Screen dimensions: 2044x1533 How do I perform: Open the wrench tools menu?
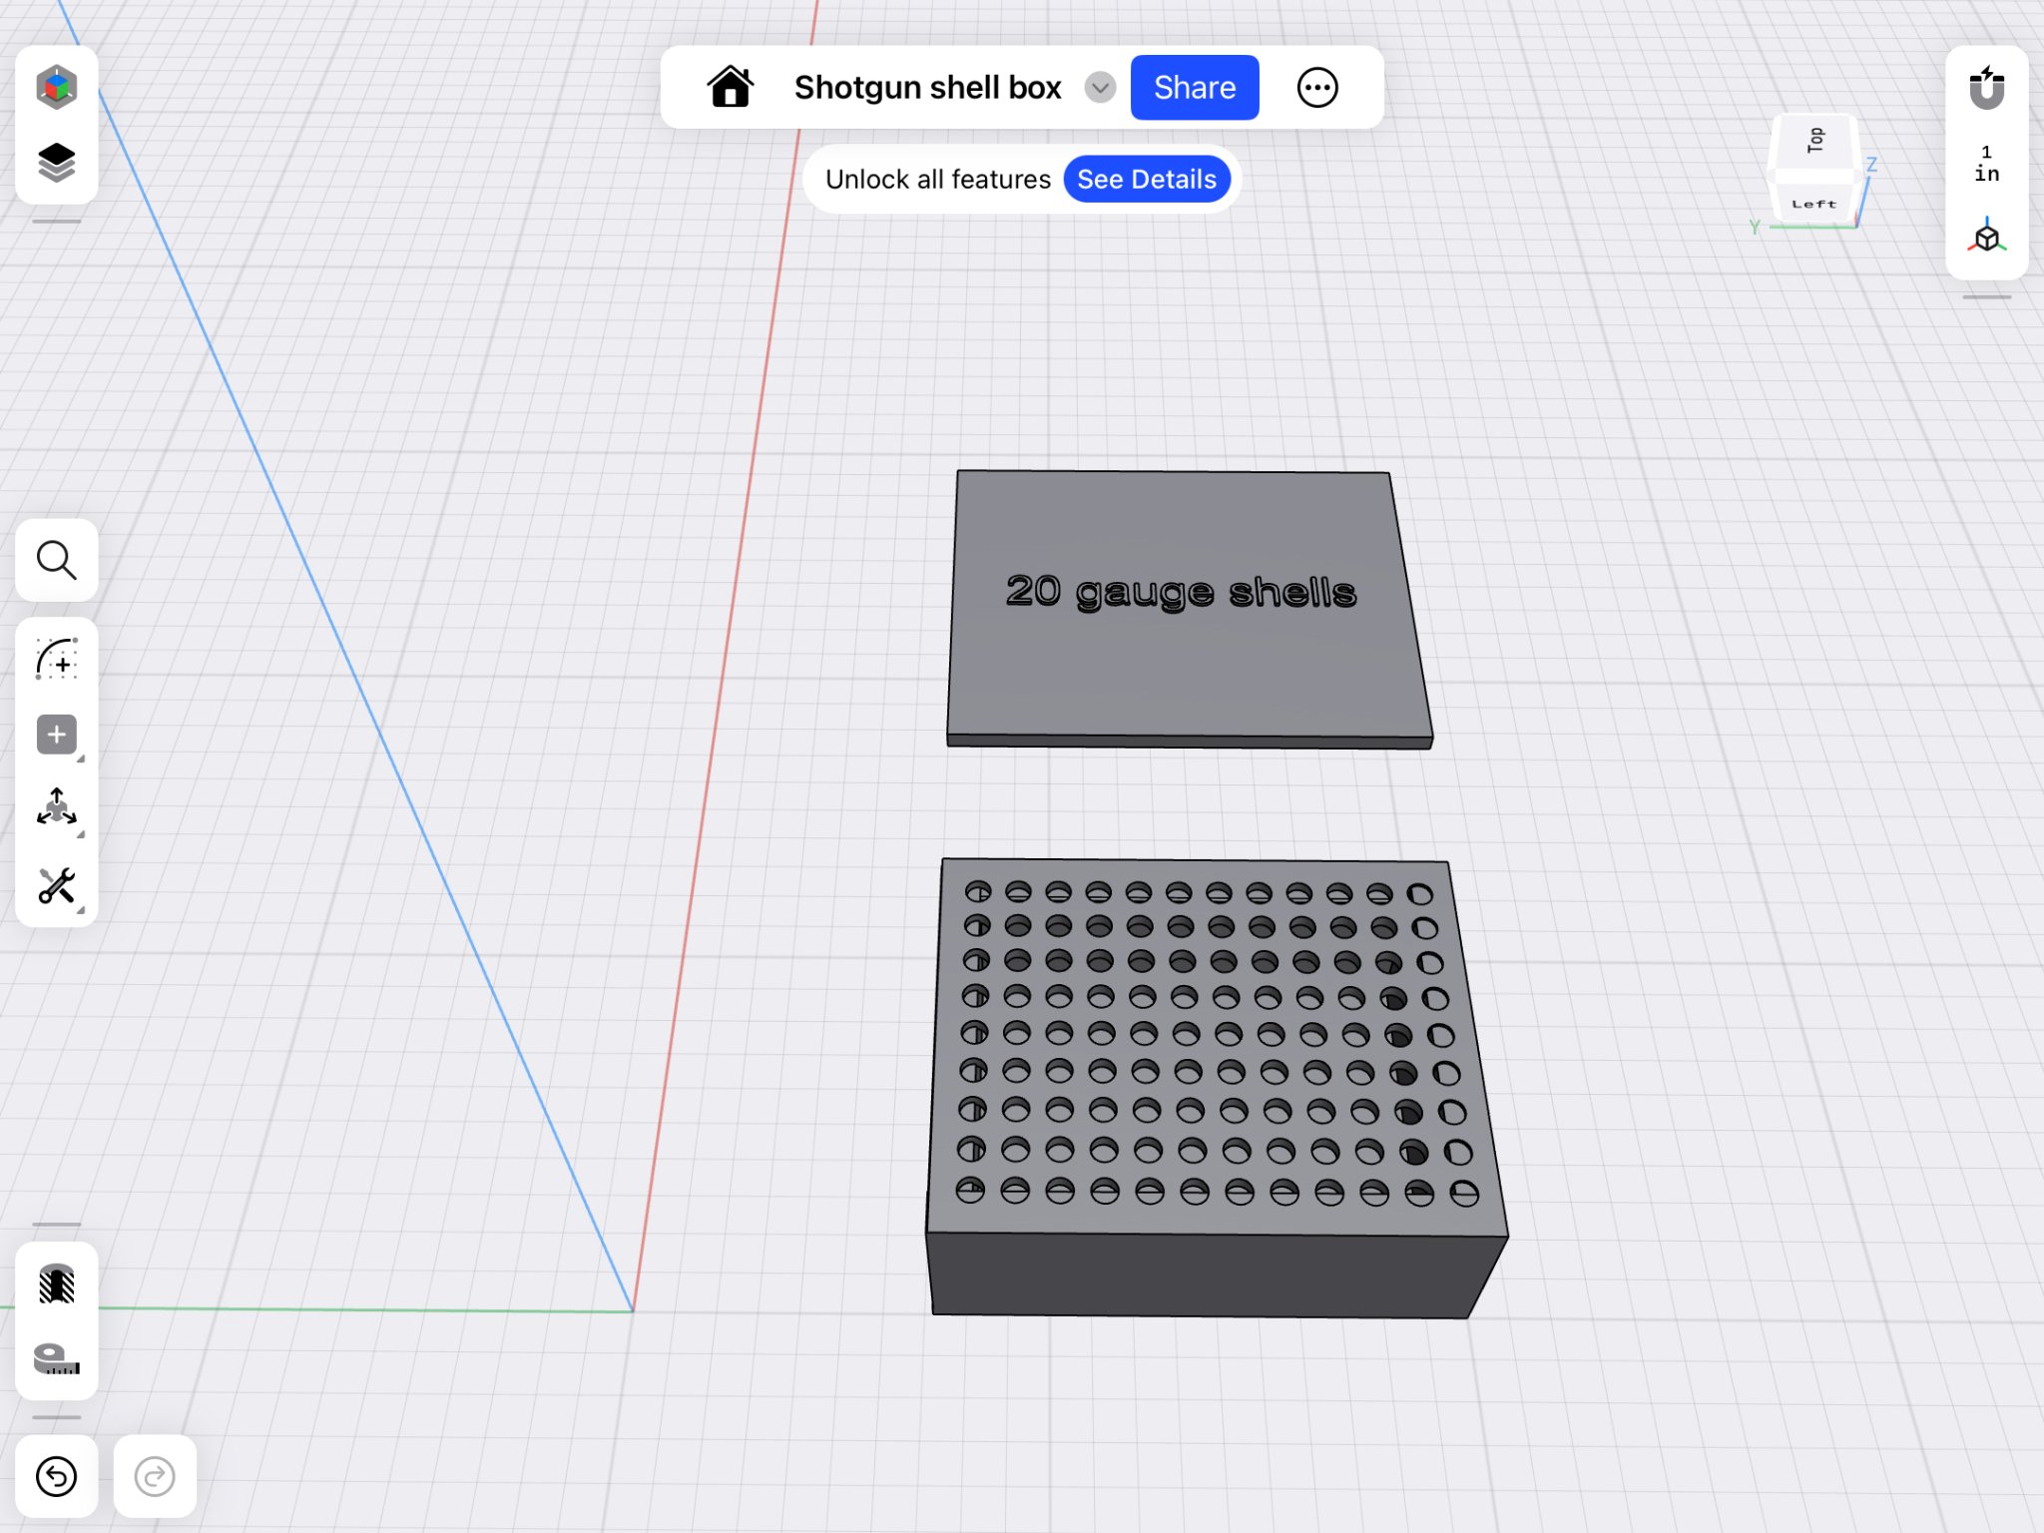(x=56, y=886)
